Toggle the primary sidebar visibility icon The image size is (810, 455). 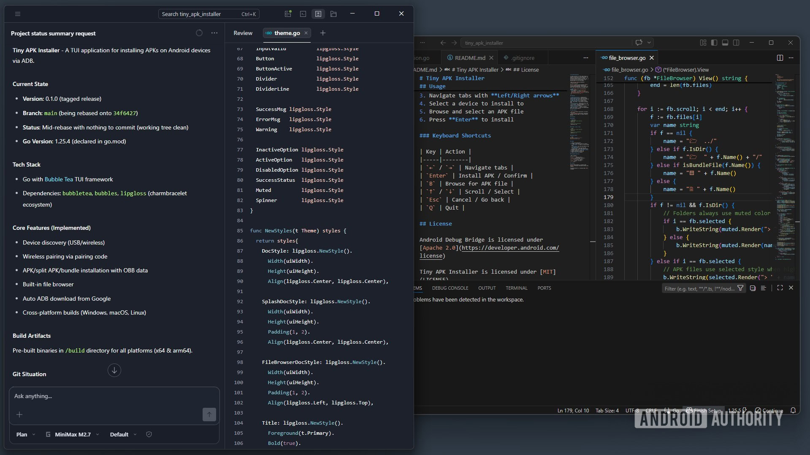point(714,42)
